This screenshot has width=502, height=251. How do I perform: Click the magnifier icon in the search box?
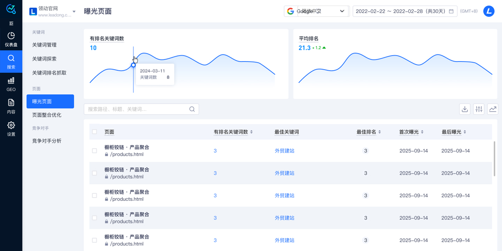(x=192, y=109)
